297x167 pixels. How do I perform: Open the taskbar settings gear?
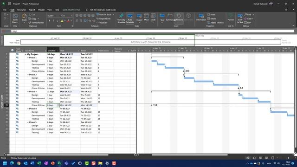pos(107,163)
